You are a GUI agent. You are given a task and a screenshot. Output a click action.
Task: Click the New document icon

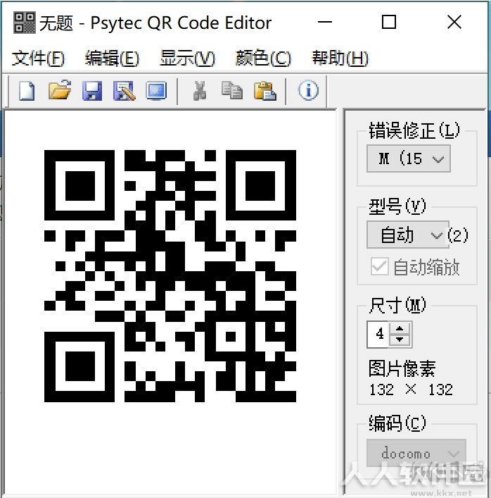27,91
